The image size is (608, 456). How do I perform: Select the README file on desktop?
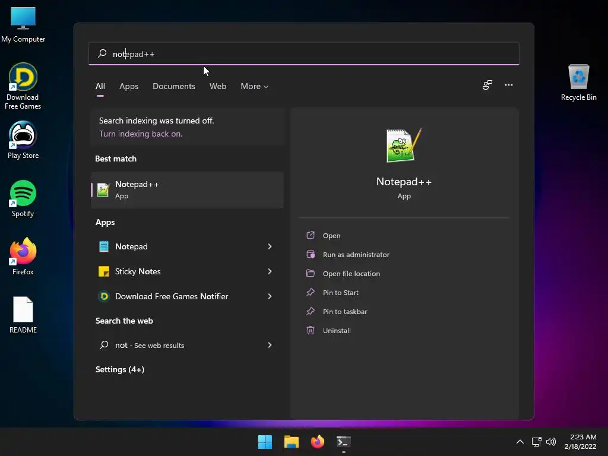(23, 315)
